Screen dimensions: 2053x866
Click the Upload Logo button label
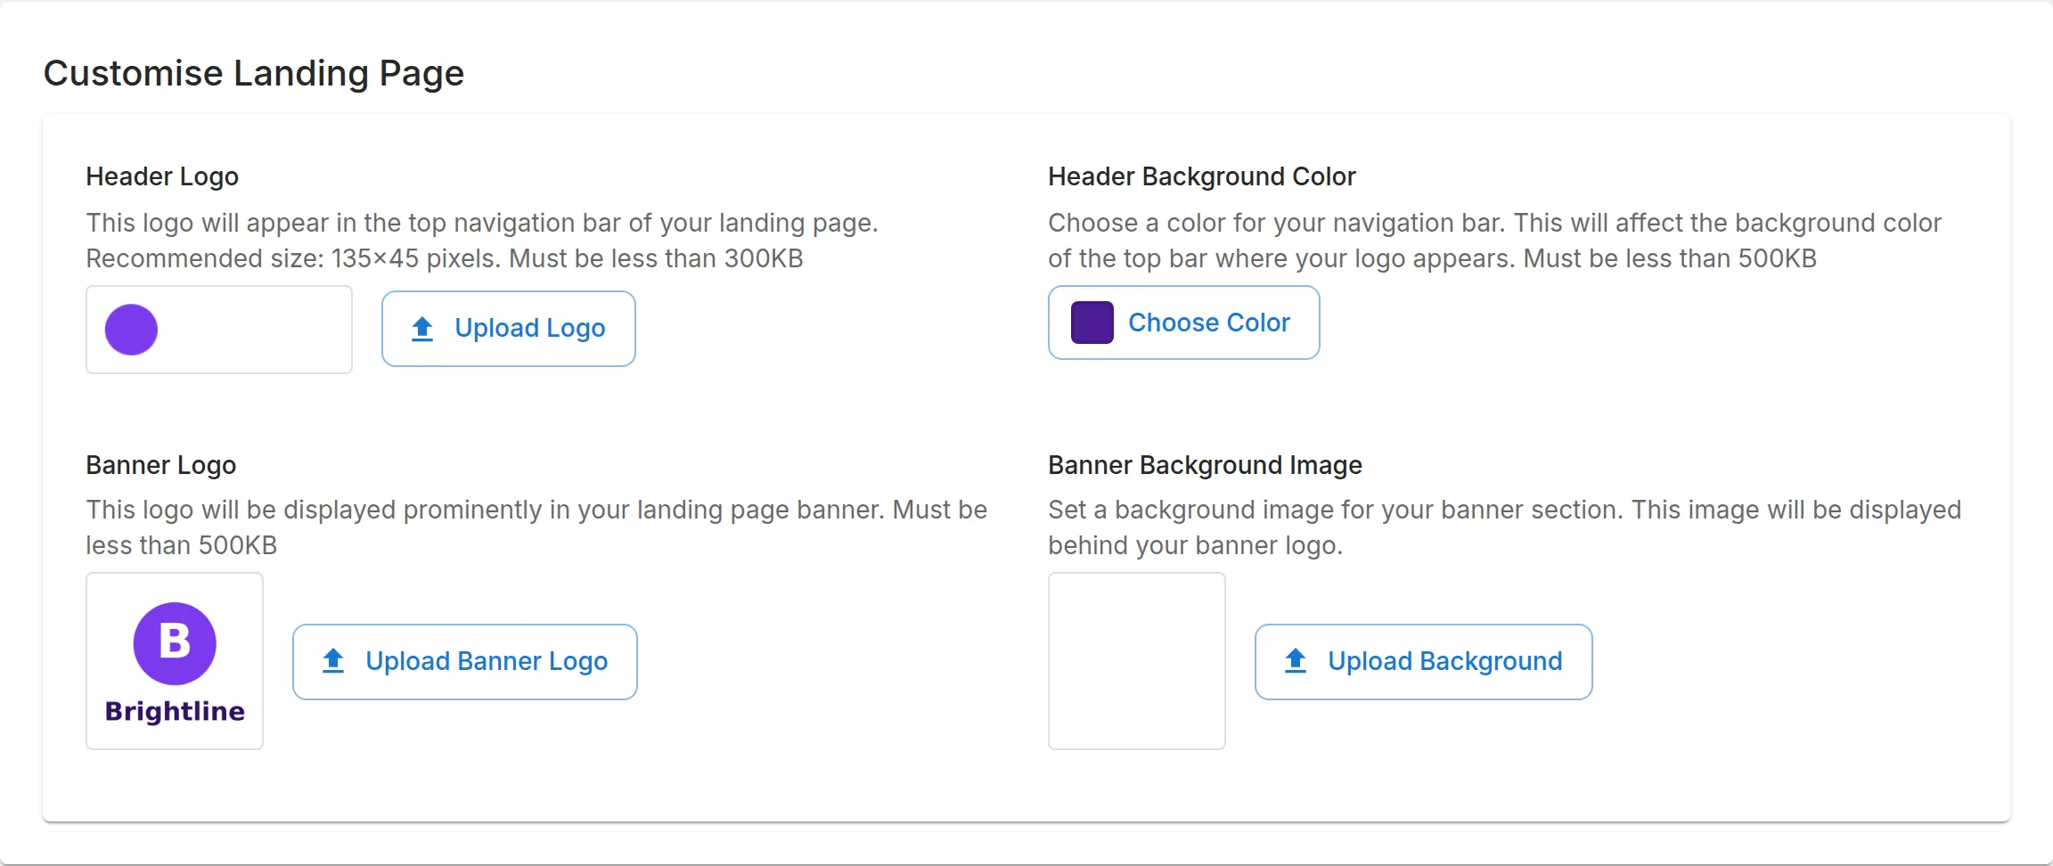[530, 328]
